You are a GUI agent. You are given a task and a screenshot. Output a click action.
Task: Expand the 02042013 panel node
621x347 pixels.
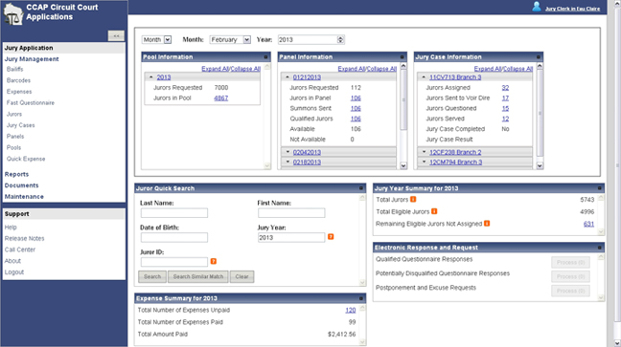pos(287,152)
